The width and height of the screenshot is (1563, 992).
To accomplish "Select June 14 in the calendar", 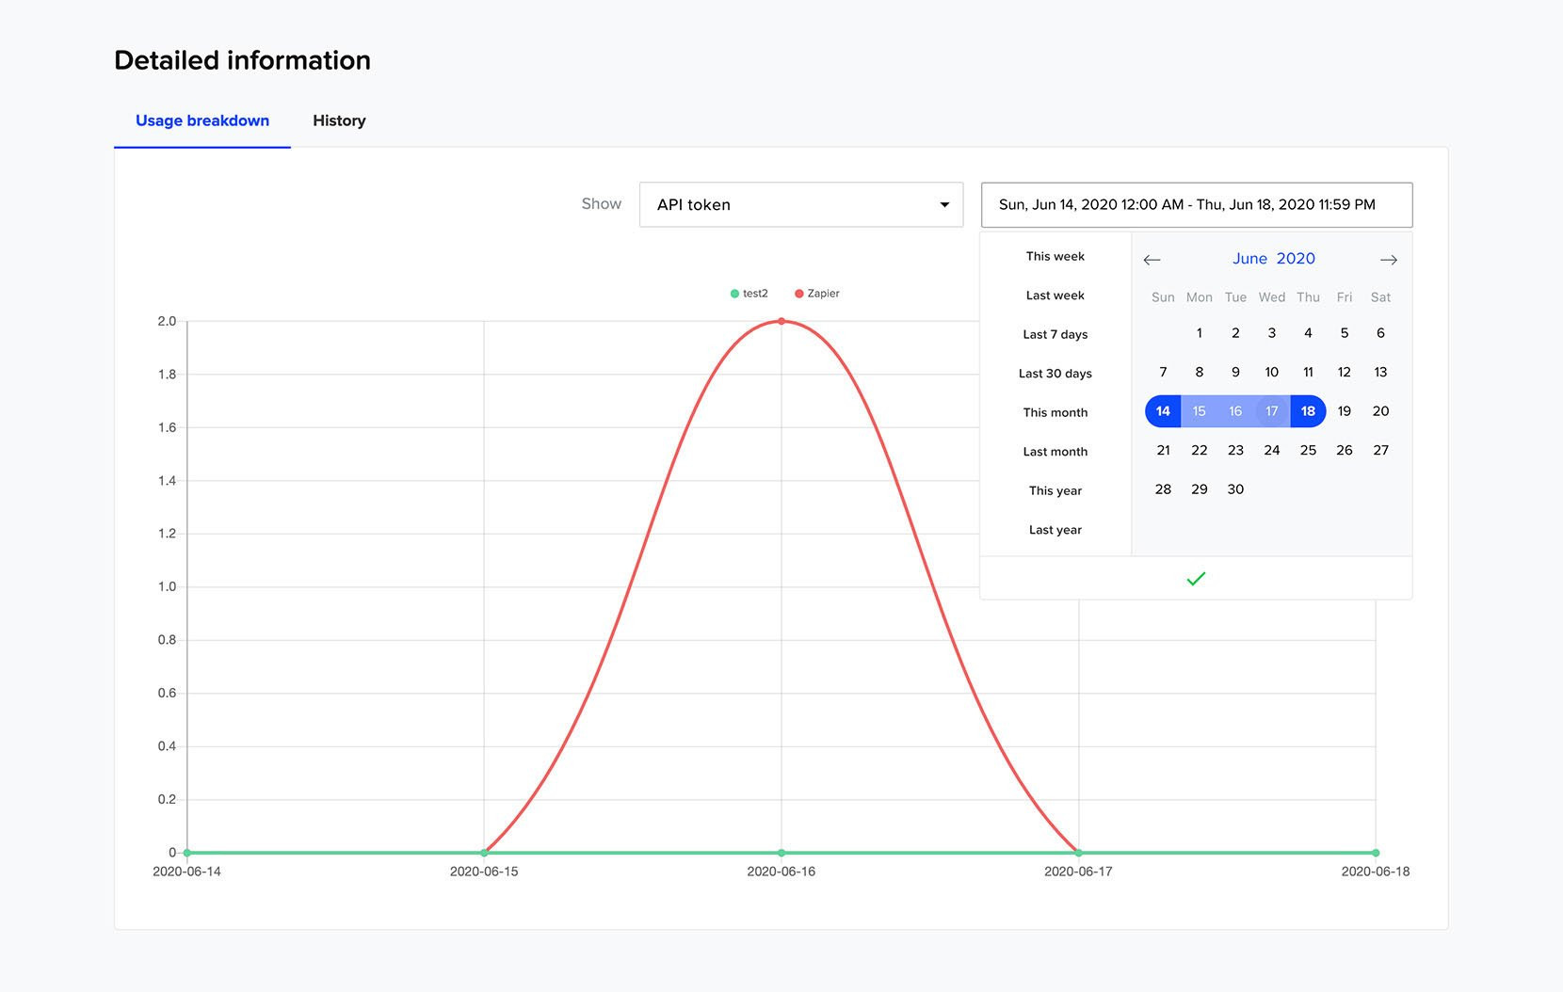I will pyautogui.click(x=1163, y=411).
